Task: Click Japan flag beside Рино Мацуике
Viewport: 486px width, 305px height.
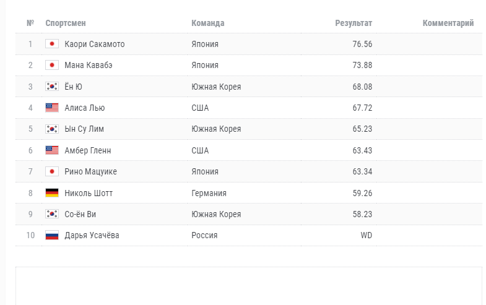Action: (52, 171)
